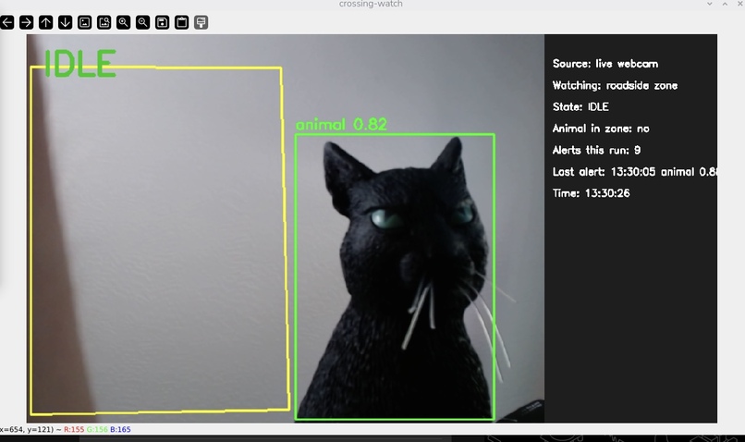Viewport: 745px width, 442px height.
Task: Click the status bar B:165 blue value
Action: pyautogui.click(x=120, y=429)
